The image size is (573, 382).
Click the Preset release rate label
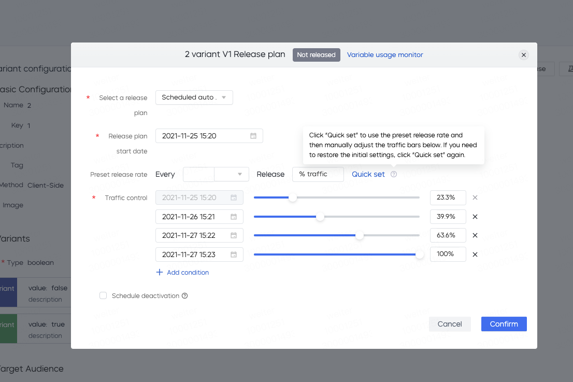point(119,175)
